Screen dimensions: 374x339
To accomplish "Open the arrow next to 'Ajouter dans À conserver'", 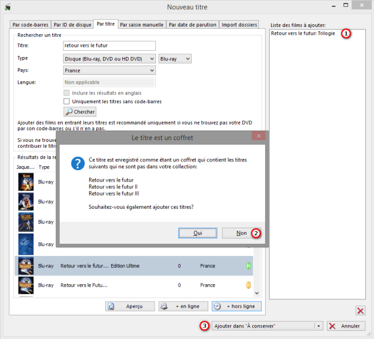I will pos(319,326).
